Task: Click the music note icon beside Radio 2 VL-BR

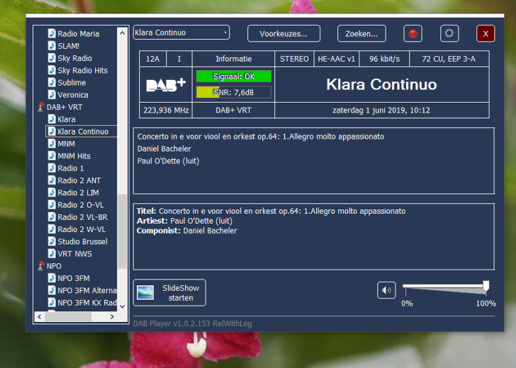Action: [x=52, y=217]
